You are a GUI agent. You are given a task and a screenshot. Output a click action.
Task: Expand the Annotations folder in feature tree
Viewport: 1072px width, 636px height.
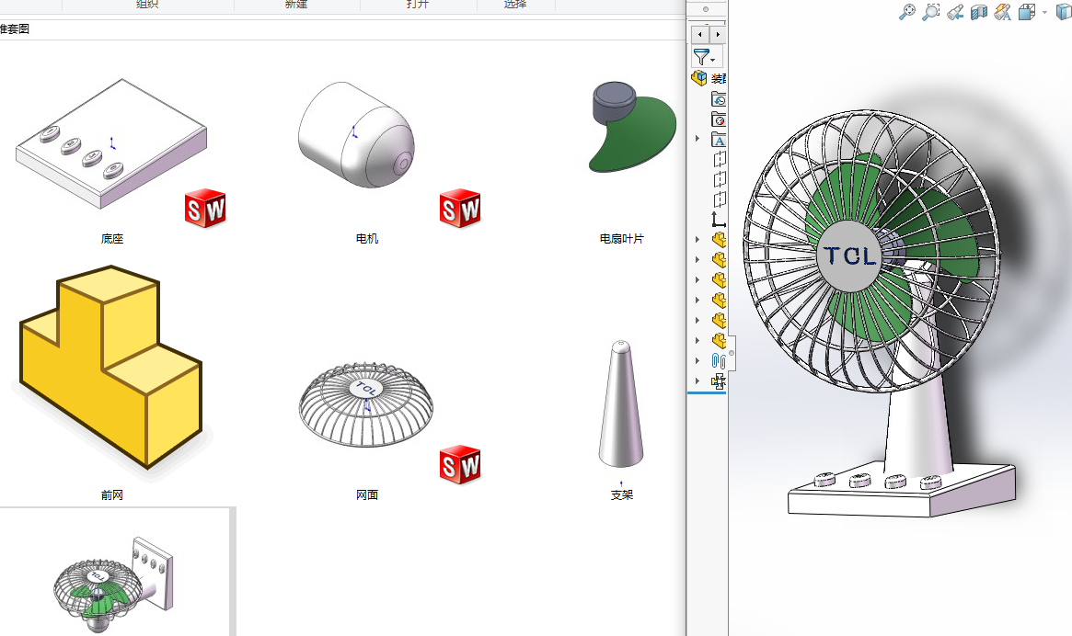[697, 140]
